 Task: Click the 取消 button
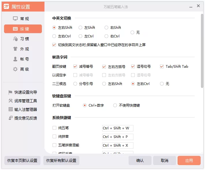click(165, 160)
